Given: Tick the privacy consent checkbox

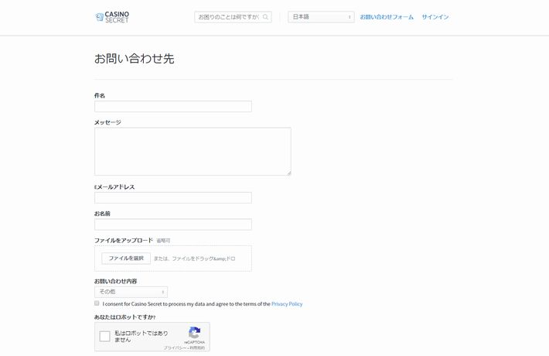Looking at the screenshot, I should tap(97, 303).
